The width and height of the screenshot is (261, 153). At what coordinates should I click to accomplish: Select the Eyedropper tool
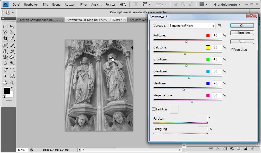pyautogui.click(x=12, y=38)
